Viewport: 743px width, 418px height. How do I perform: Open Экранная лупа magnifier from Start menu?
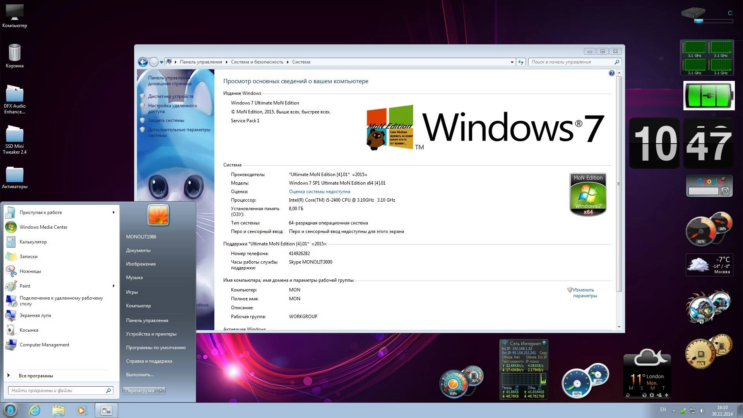(x=61, y=315)
